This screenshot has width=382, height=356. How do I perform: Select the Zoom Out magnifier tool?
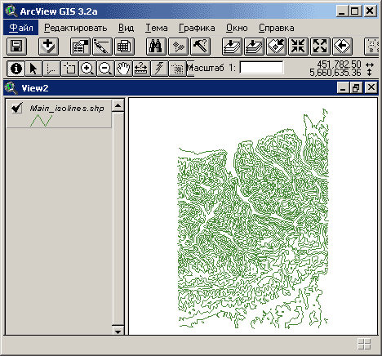point(105,69)
